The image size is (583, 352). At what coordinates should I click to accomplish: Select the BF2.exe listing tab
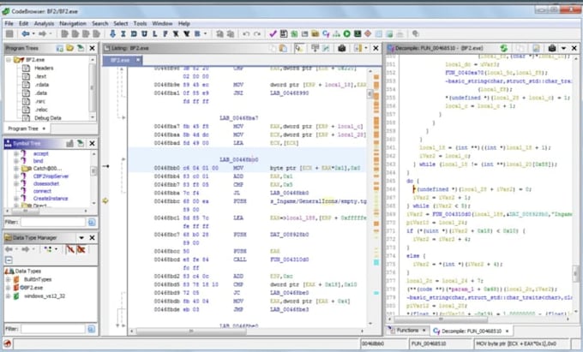tap(120, 60)
